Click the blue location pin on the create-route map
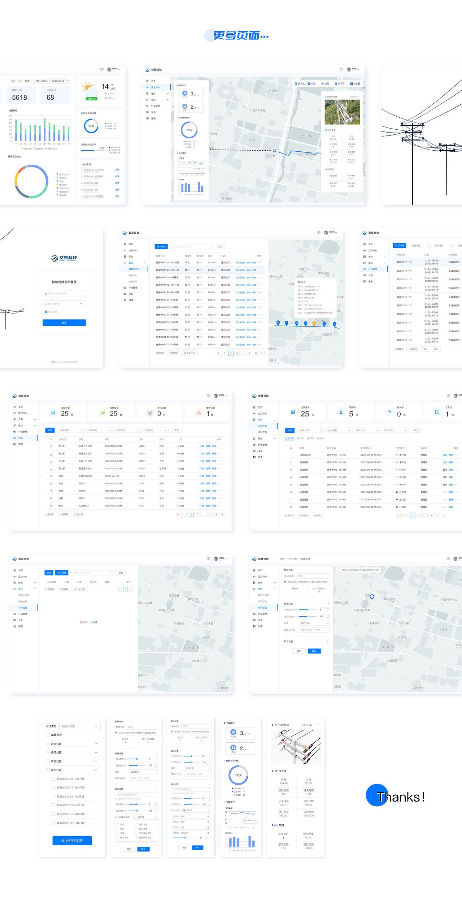This screenshot has height=915, width=462. (x=372, y=597)
